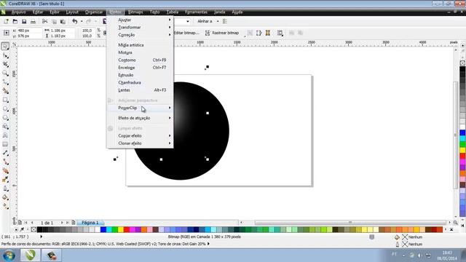Open the undo history dropdown arrow
Viewport: 466px width, 262px height.
click(82, 21)
